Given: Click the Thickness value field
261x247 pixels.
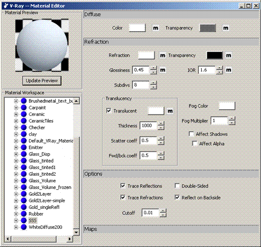Looking at the screenshot, I should [148, 126].
